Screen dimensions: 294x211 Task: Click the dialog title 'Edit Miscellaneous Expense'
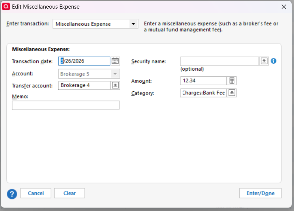46,7
